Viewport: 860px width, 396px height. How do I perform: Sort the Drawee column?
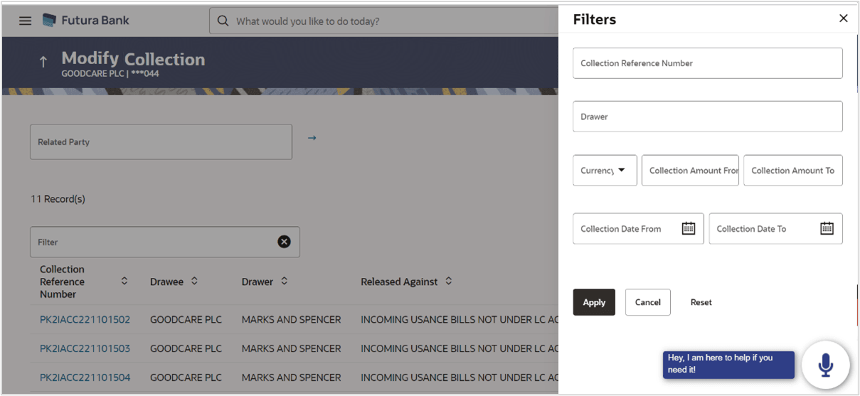click(x=194, y=282)
